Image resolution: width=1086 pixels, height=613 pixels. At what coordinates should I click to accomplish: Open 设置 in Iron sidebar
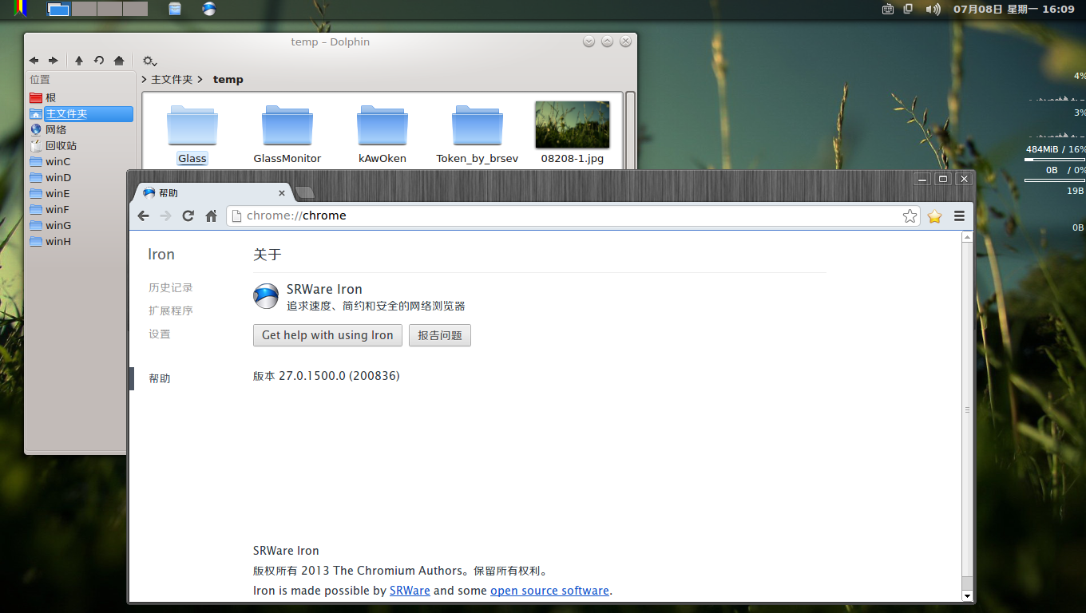[x=160, y=334]
